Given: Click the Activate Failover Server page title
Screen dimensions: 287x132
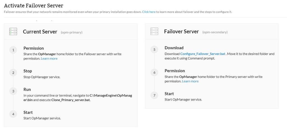Looking at the screenshot, I should pyautogui.click(x=34, y=6).
